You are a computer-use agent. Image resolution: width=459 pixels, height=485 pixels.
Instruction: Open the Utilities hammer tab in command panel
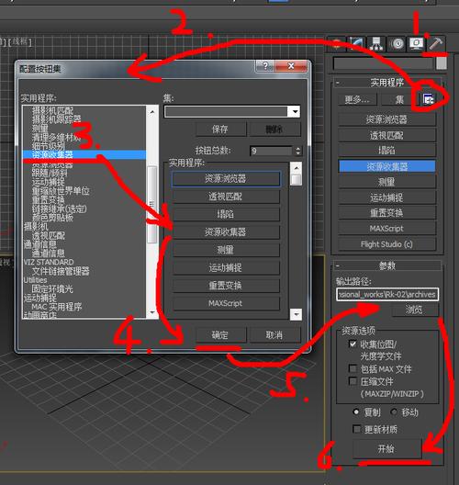(436, 43)
